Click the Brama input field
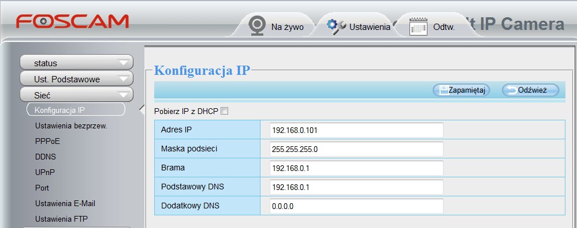The image size is (577, 228). click(356, 168)
